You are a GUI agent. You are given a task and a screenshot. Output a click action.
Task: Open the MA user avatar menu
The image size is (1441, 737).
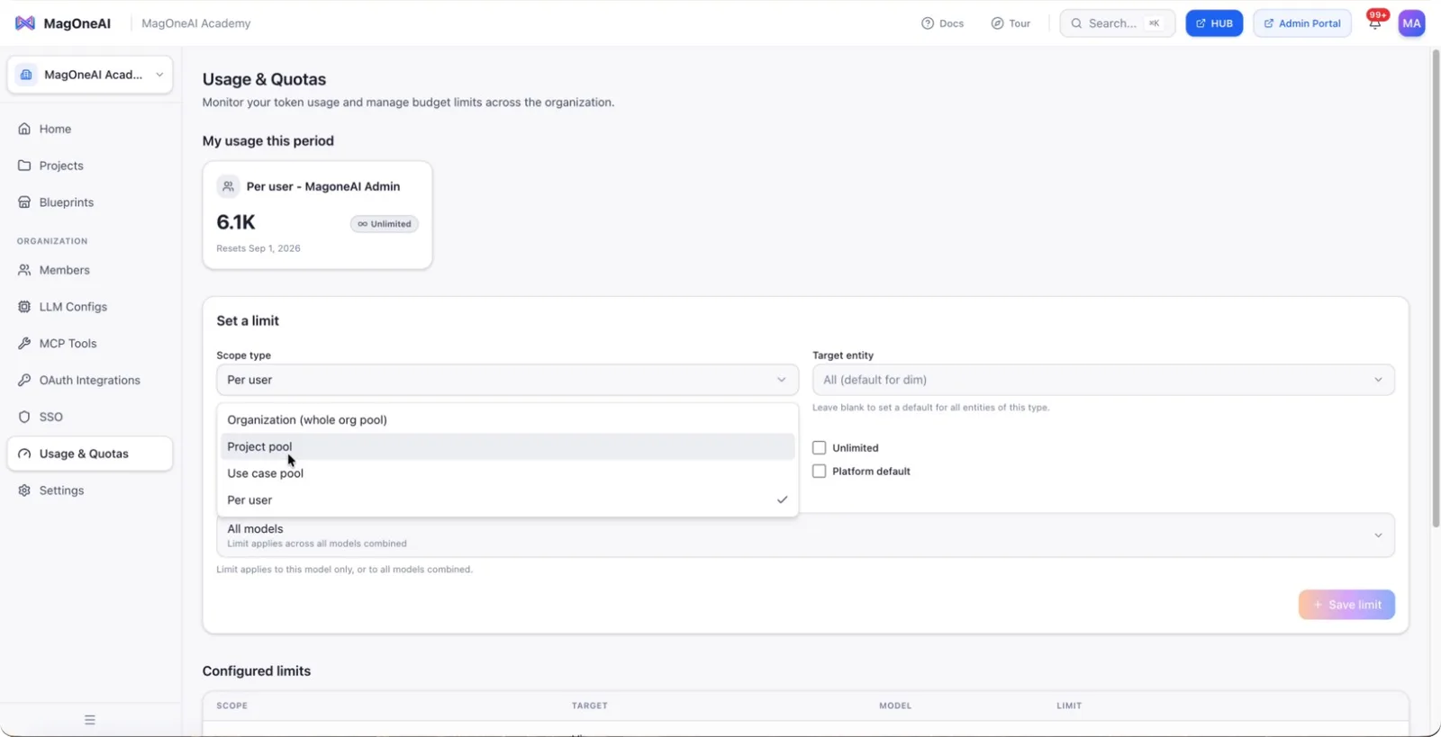coord(1411,23)
